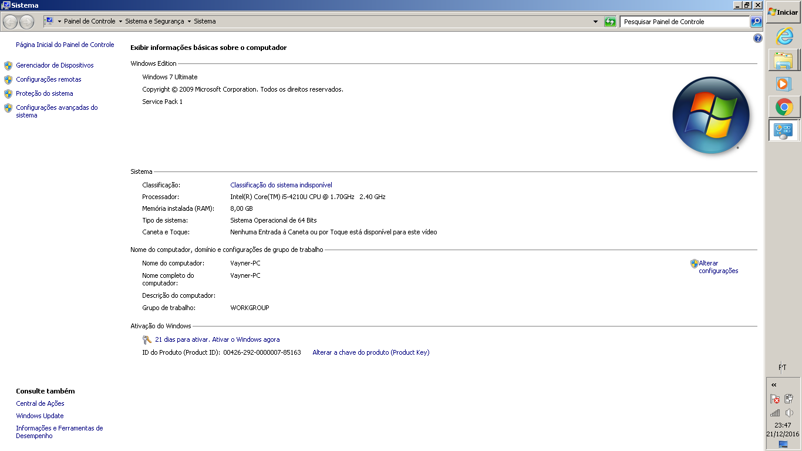Viewport: 802px width, 451px height.
Task: Go back with the Back arrow button
Action: click(11, 22)
